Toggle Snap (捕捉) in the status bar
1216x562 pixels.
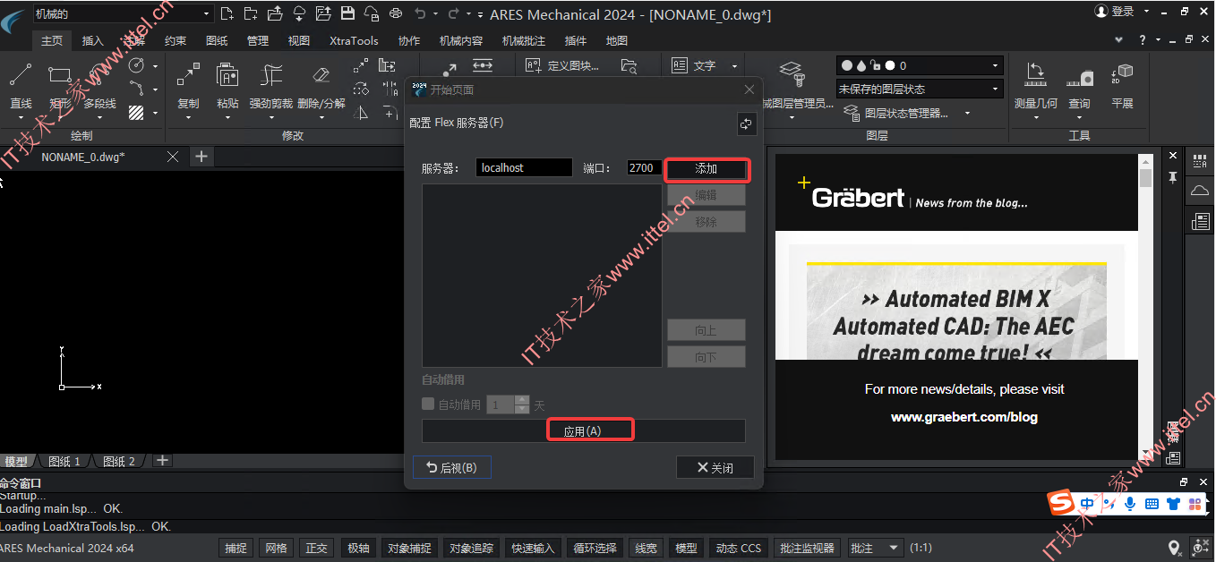pos(235,548)
